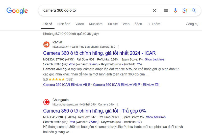Open Công cụ search tools
This screenshot has height=135, width=202.
[x=192, y=24]
